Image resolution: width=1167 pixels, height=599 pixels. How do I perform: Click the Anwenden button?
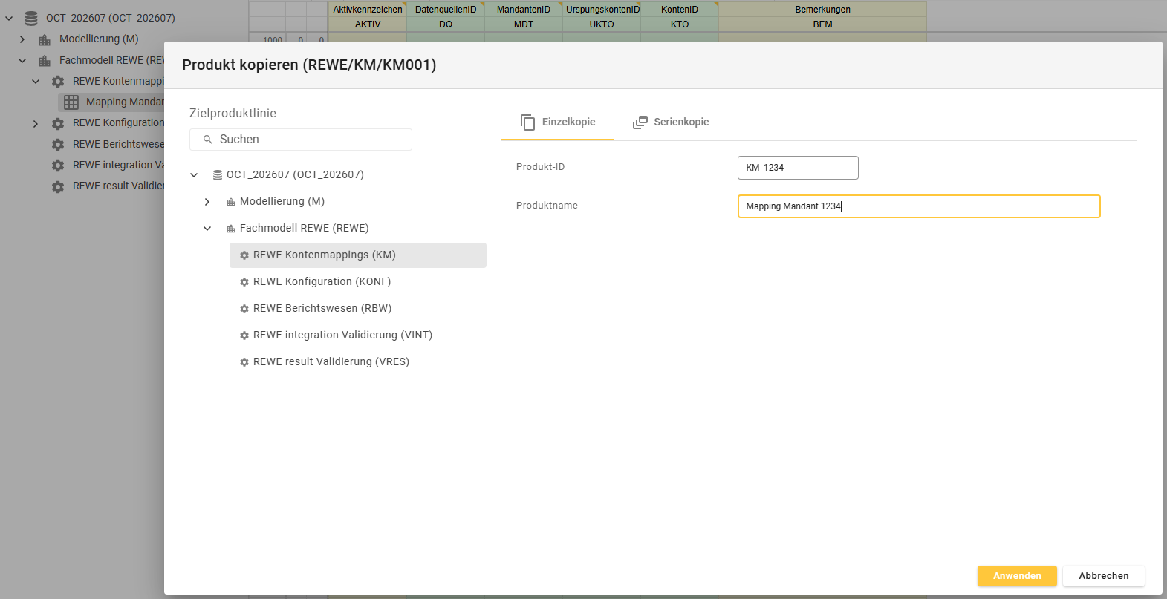click(1017, 576)
